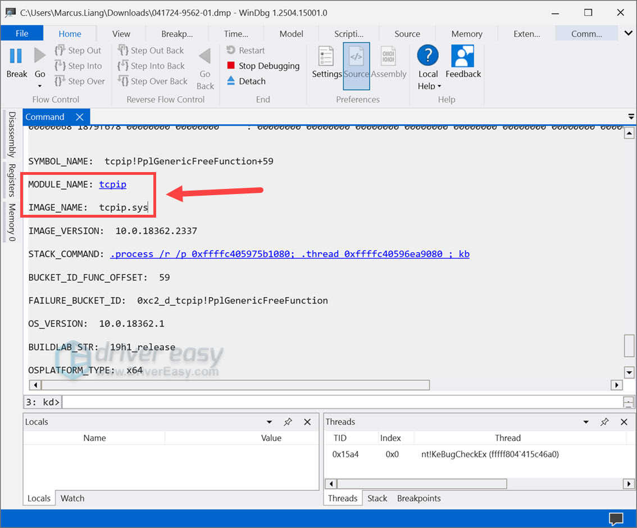Restart the debugging session
This screenshot has height=528, width=637.
(x=246, y=51)
